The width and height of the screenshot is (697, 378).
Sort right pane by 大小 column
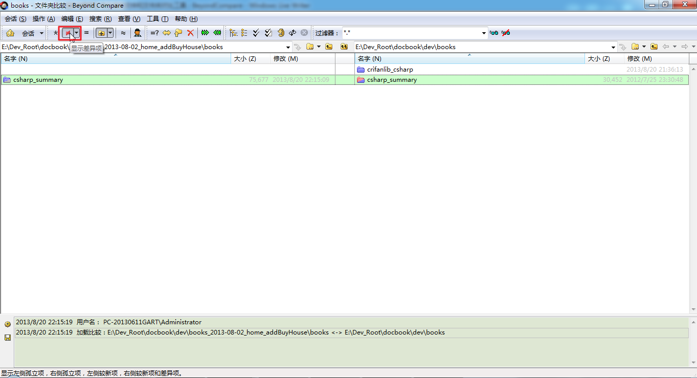(x=604, y=59)
